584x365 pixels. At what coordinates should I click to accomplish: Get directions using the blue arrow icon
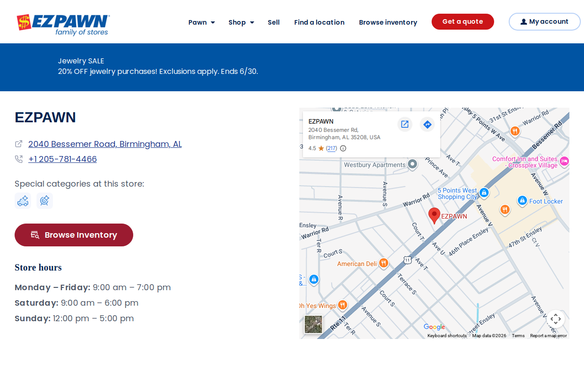click(428, 124)
